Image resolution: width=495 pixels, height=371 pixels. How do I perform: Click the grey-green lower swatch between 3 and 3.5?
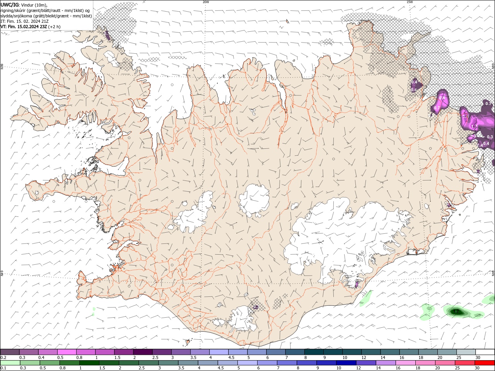click(168, 363)
